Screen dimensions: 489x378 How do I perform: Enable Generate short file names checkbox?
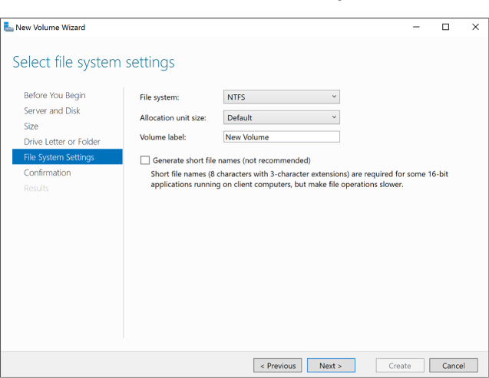tap(145, 160)
